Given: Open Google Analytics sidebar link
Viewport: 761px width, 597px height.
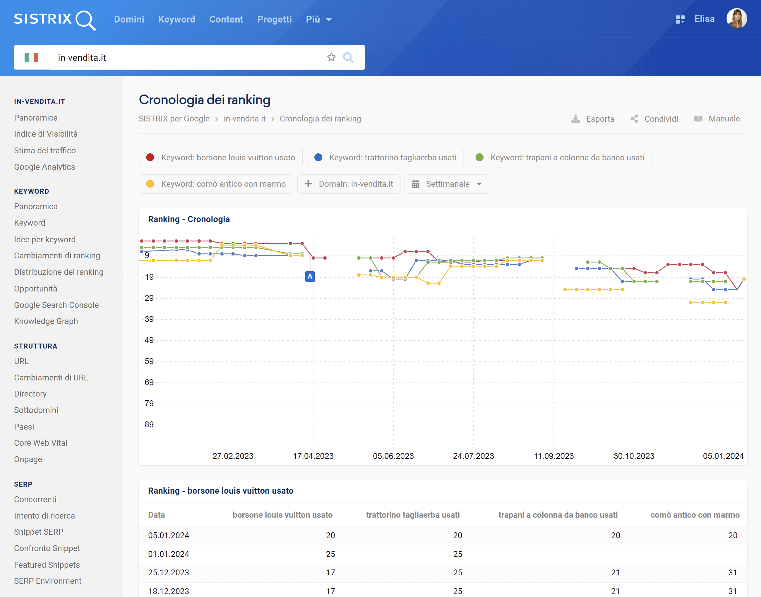Looking at the screenshot, I should pos(44,167).
